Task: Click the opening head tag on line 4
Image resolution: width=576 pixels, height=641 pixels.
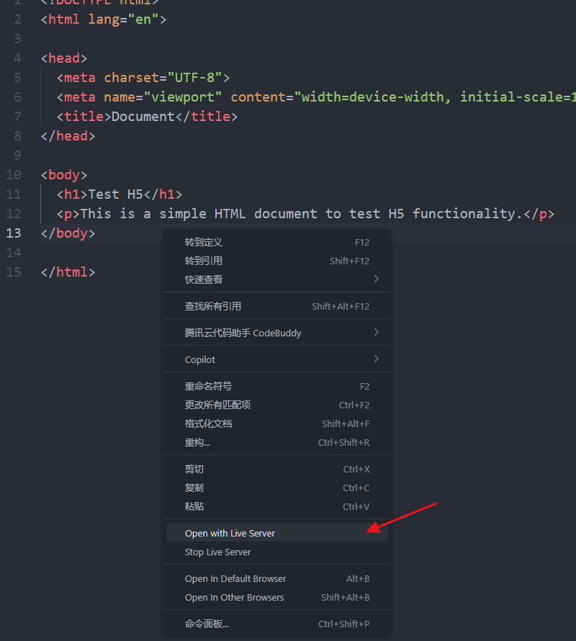Action: [64, 58]
